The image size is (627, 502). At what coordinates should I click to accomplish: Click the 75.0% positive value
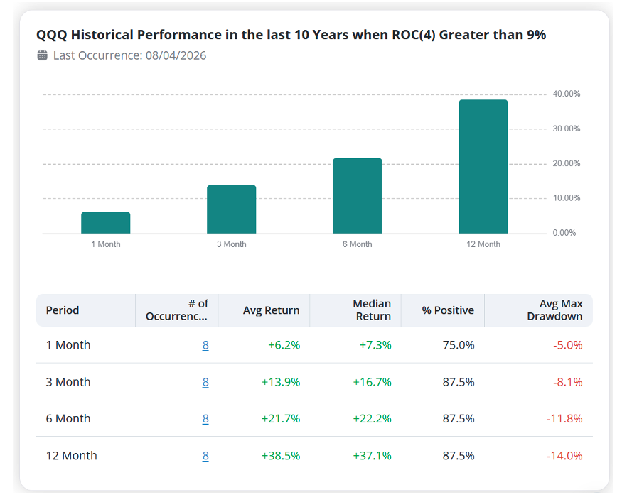[x=459, y=345]
